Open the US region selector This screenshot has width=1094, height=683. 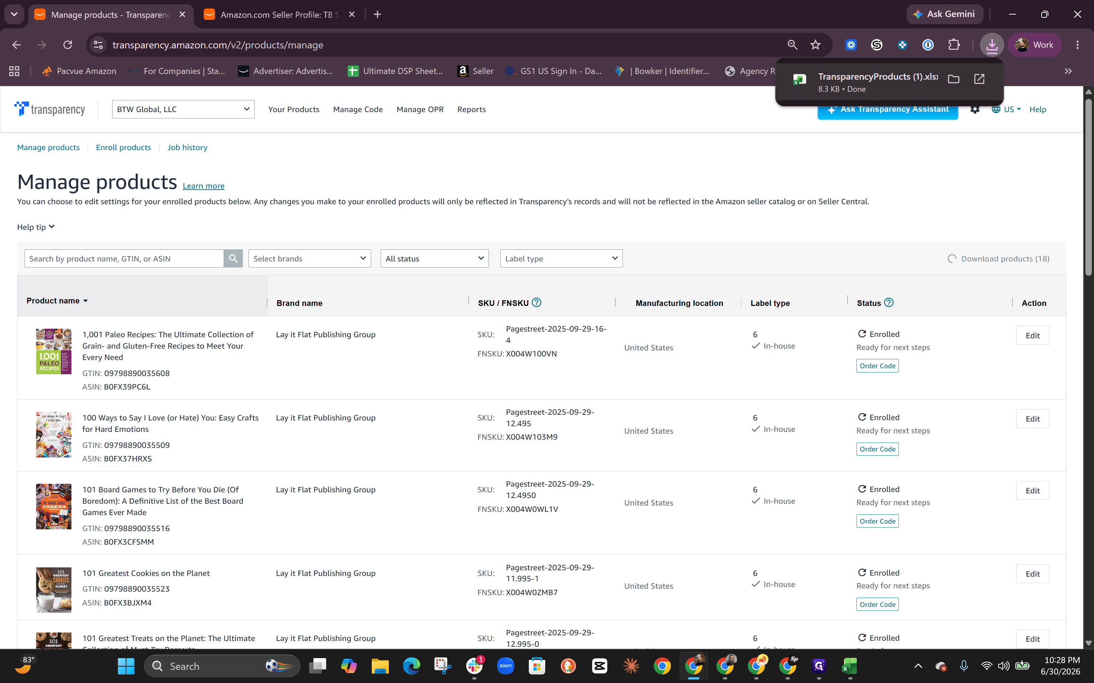pos(1006,109)
